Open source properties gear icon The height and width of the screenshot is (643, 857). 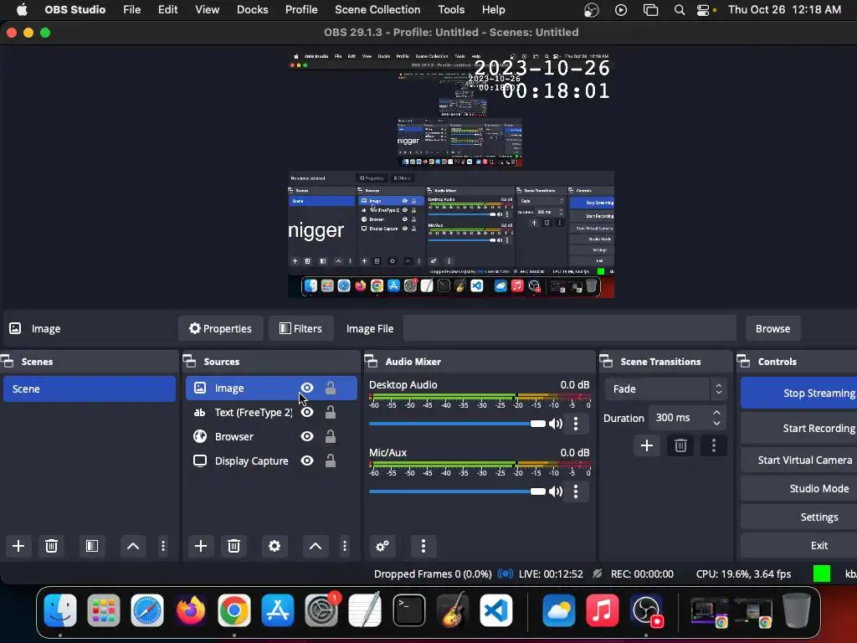coord(275,546)
